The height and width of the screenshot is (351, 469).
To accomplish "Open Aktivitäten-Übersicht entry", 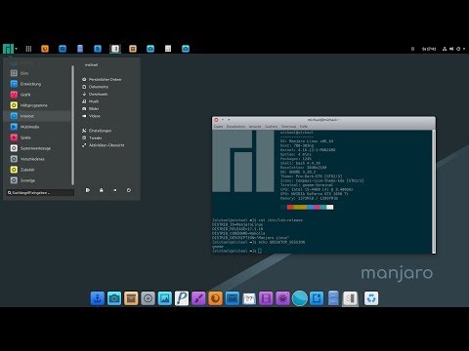I will coord(104,145).
